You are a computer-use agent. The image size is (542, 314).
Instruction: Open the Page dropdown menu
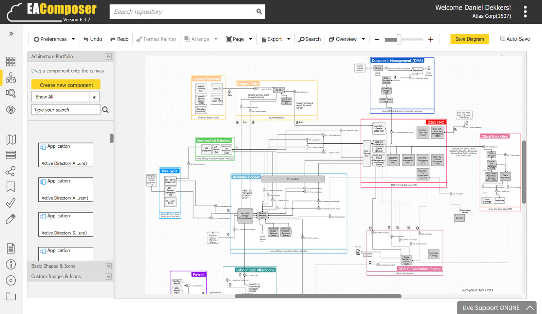pyautogui.click(x=239, y=39)
